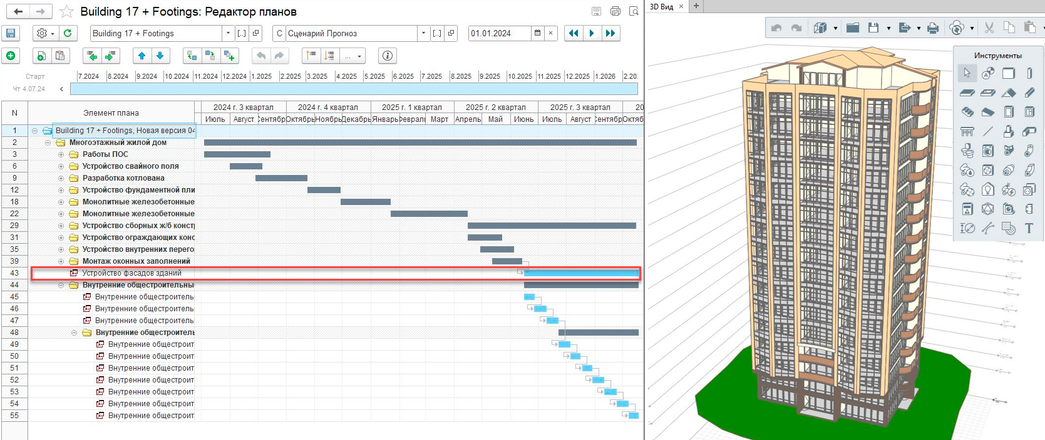Click the scissors cut icon in 3D toolbar

pos(989,28)
